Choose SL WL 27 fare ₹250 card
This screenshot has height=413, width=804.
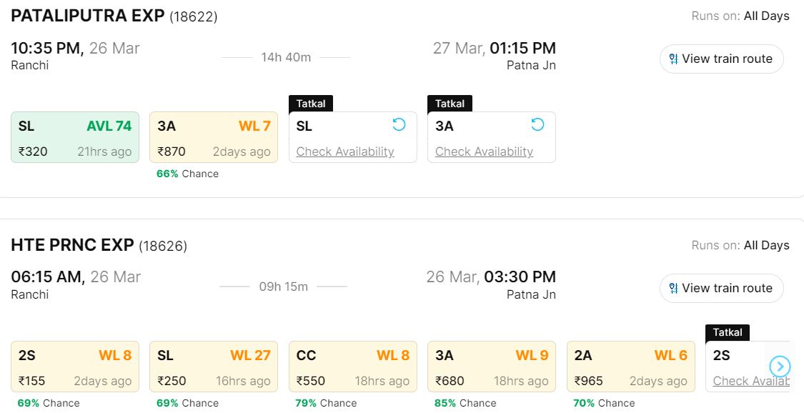pos(214,367)
